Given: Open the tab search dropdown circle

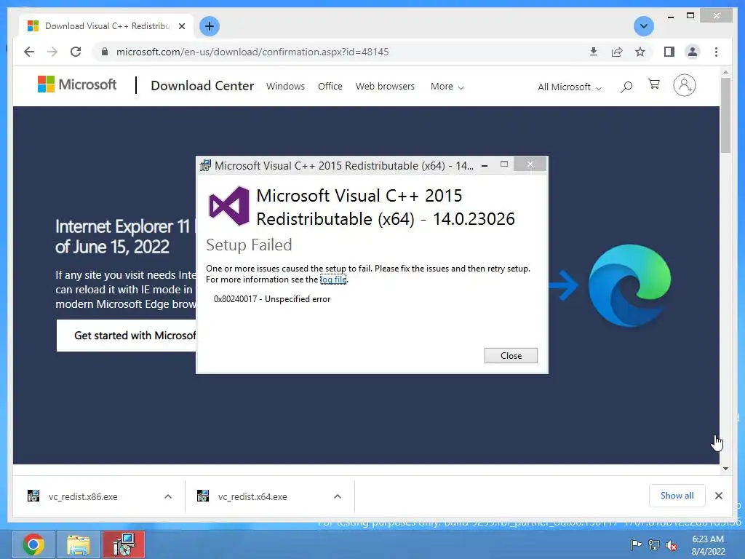Looking at the screenshot, I should [643, 26].
